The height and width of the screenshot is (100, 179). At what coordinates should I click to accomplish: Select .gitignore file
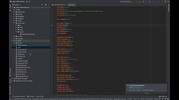[x=21, y=54]
